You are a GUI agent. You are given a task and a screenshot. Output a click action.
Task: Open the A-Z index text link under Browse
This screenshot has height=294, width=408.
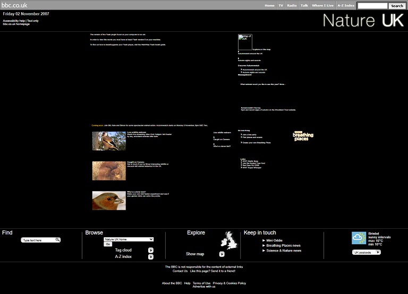coord(123,256)
